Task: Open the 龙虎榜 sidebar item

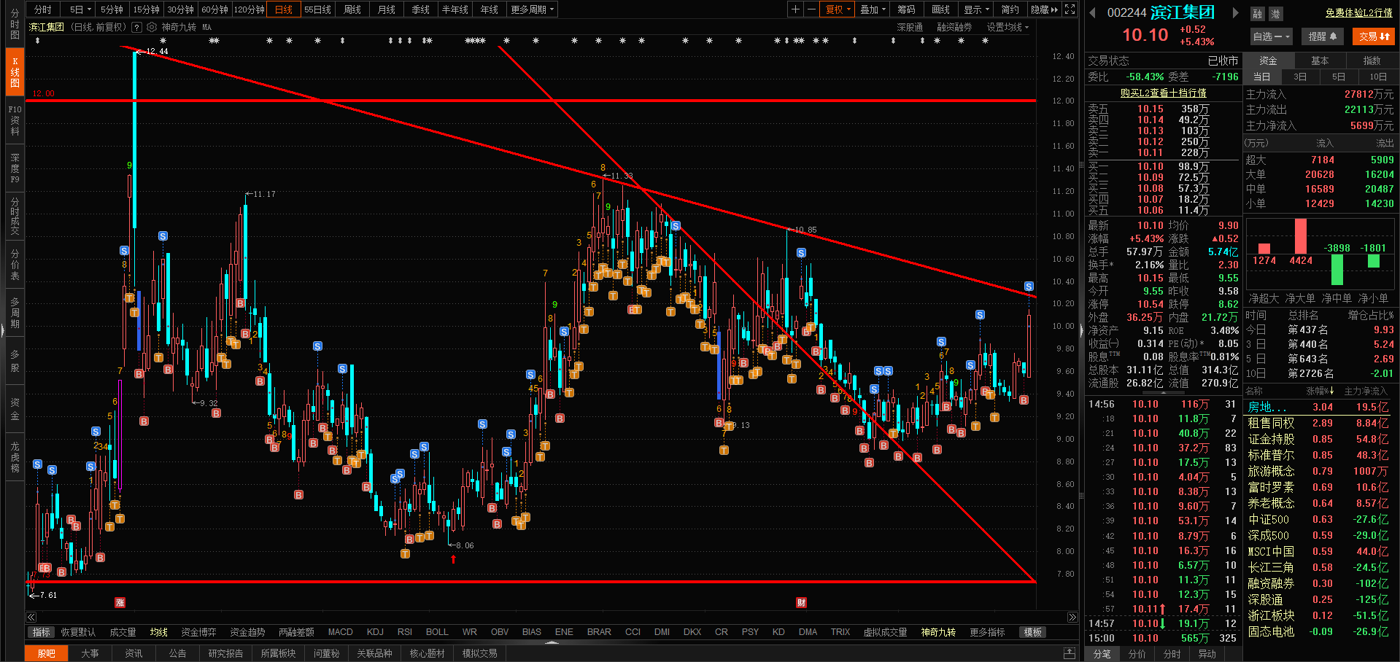Action: (15, 457)
